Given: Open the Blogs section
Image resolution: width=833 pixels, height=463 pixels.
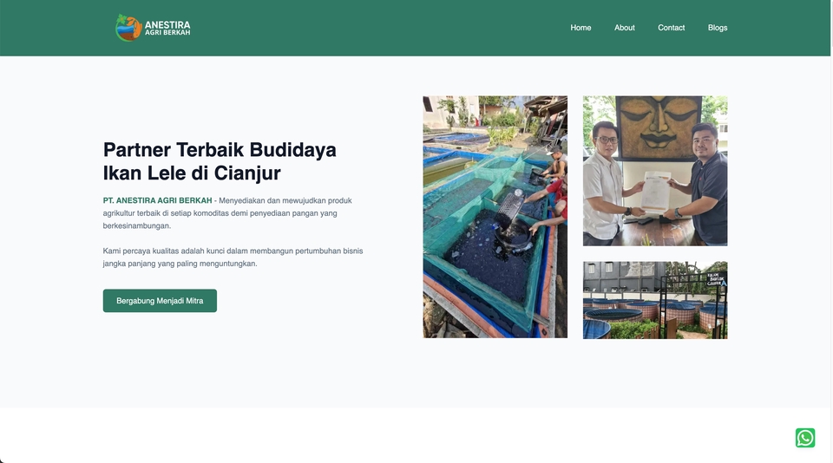Looking at the screenshot, I should coord(718,28).
